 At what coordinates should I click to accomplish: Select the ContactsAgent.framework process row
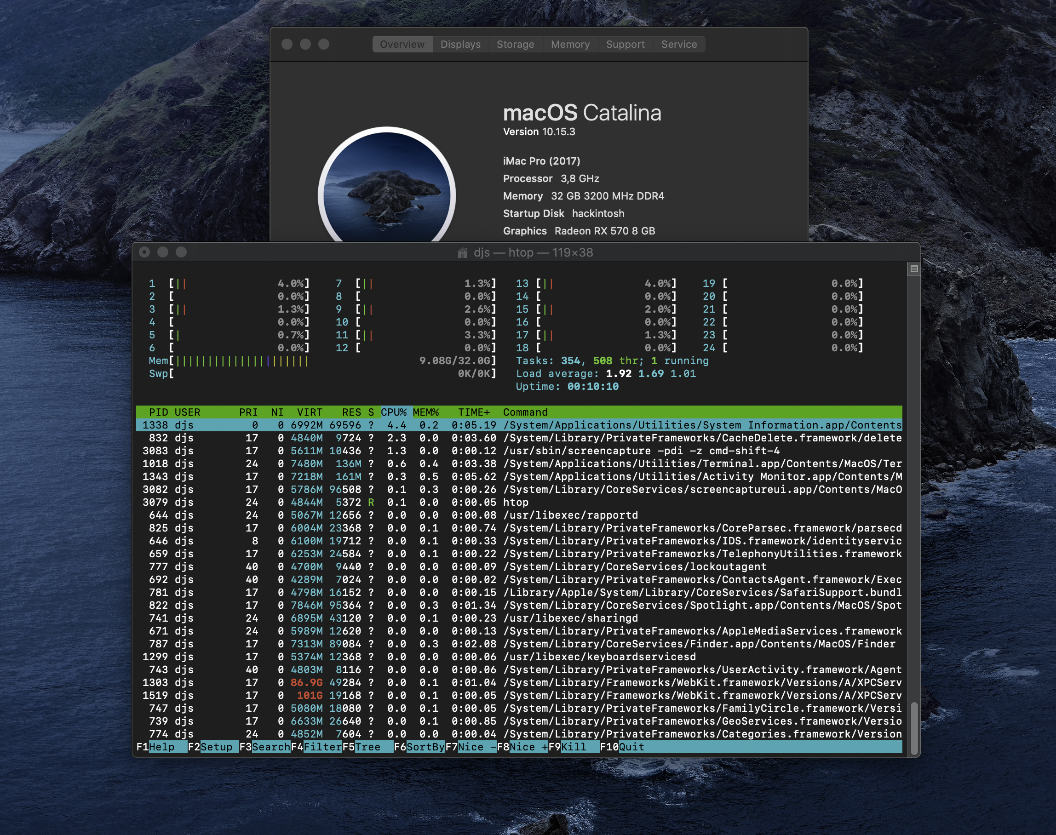tap(519, 579)
